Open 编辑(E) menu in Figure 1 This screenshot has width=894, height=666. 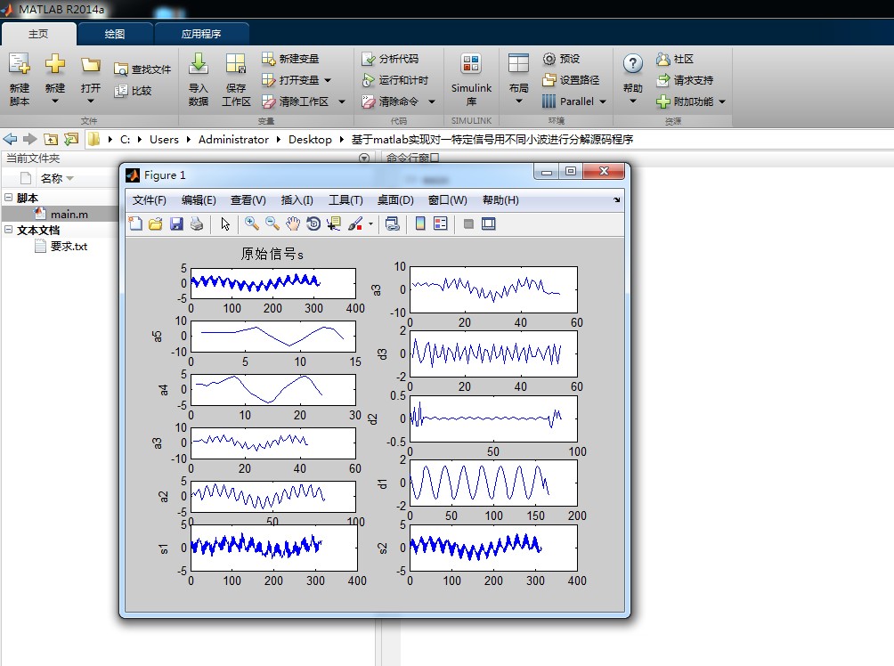[199, 200]
